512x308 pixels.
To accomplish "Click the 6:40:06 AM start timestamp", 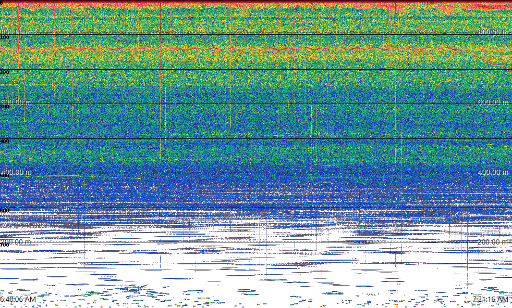I will (18, 299).
